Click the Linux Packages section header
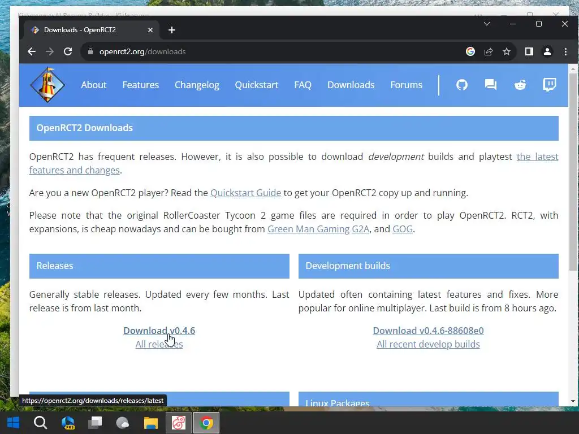Image resolution: width=579 pixels, height=434 pixels. (429, 400)
